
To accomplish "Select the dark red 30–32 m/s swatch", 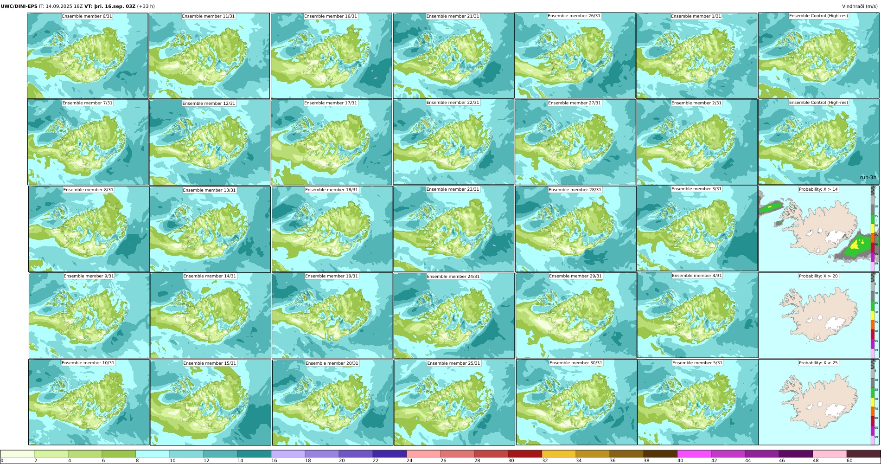I will click(x=525, y=454).
